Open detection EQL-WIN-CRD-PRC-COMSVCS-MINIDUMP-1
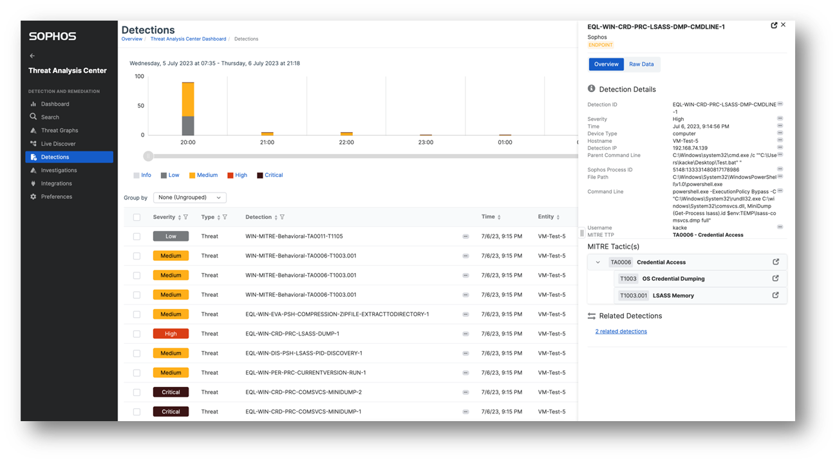 pyautogui.click(x=303, y=411)
